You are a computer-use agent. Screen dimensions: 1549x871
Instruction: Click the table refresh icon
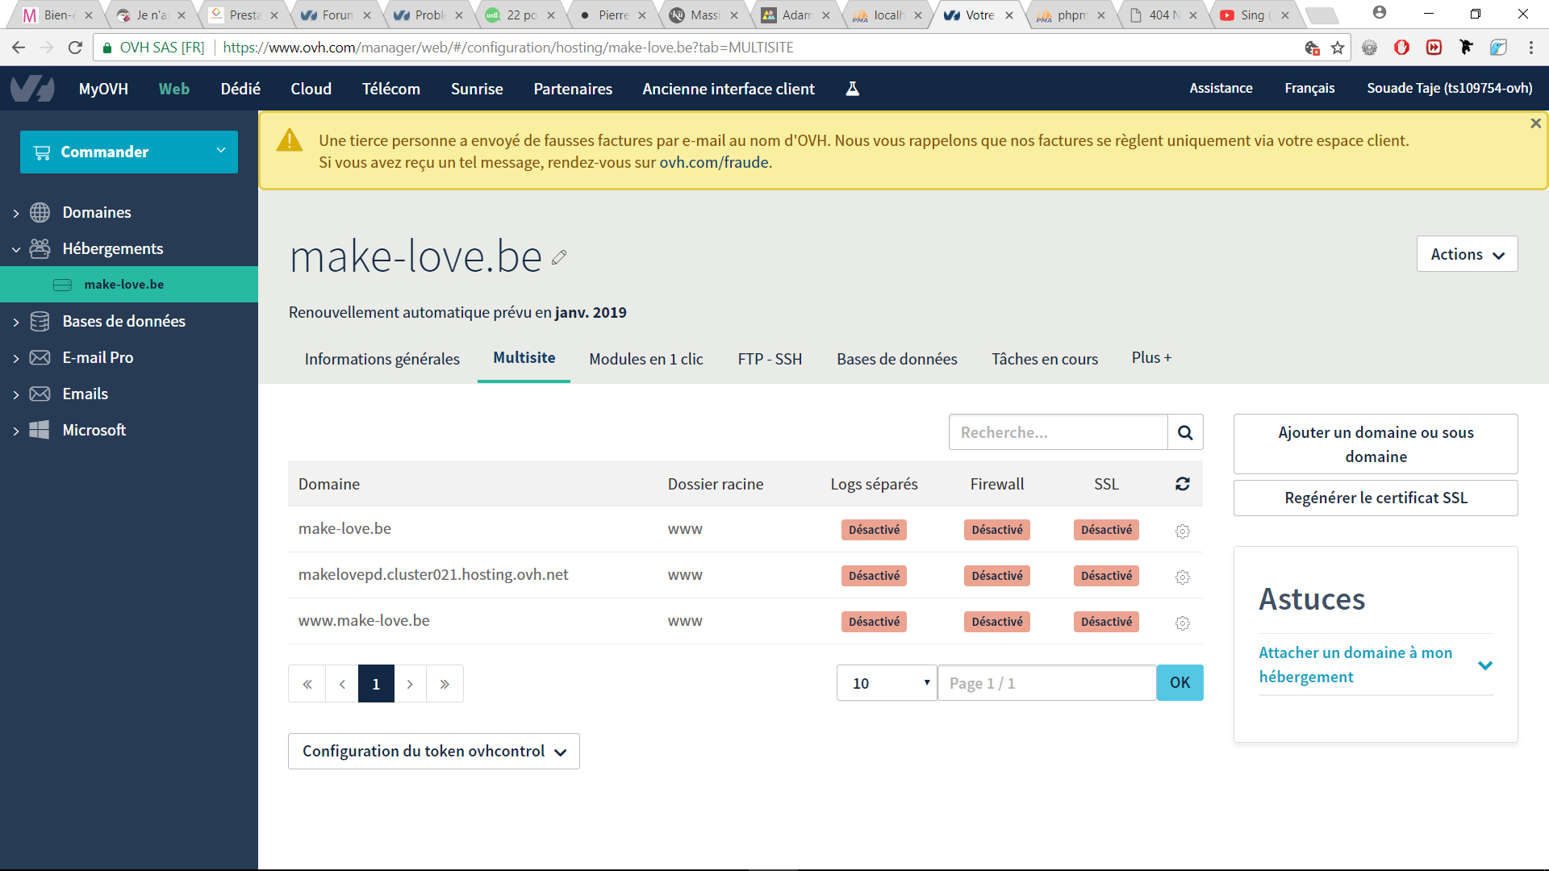(x=1182, y=484)
